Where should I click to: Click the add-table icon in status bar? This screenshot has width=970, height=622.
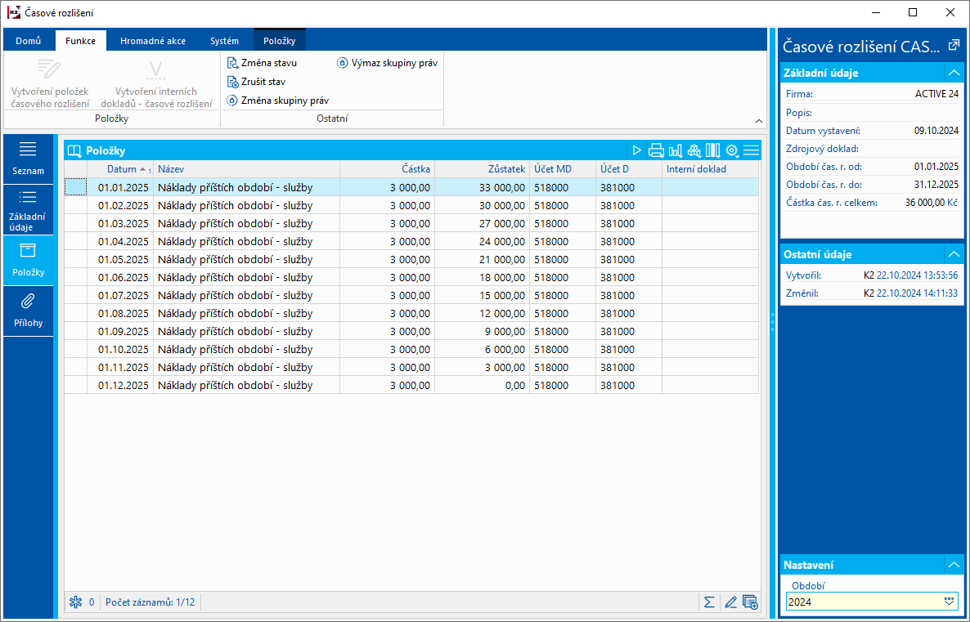[750, 602]
